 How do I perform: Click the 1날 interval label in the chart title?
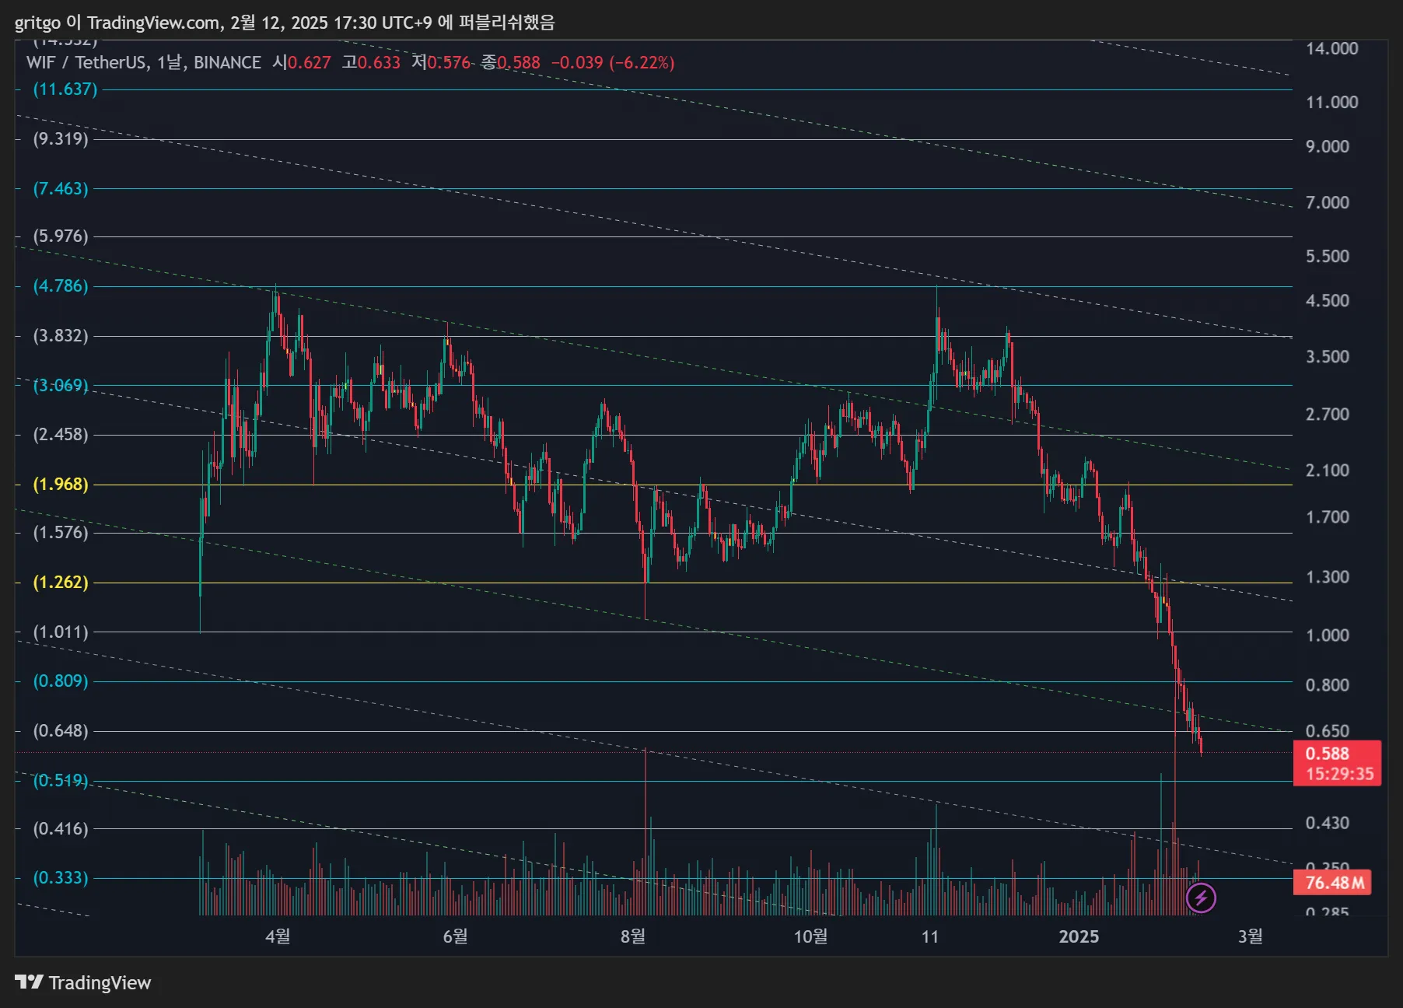[169, 62]
